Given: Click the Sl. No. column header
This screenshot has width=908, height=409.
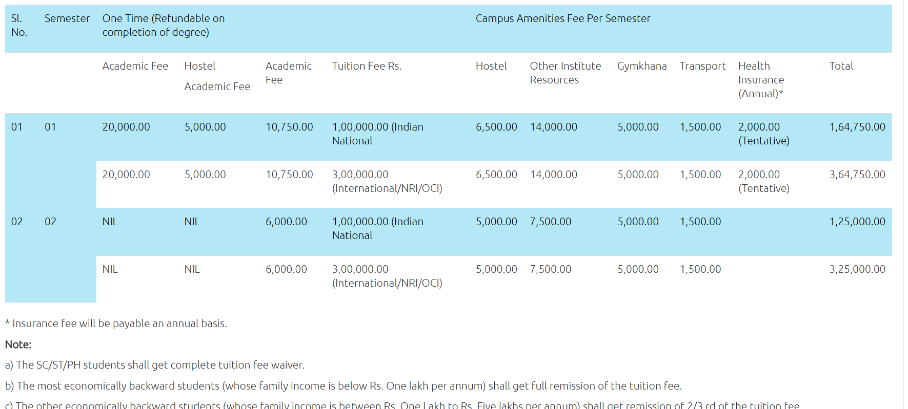Looking at the screenshot, I should coord(19,25).
